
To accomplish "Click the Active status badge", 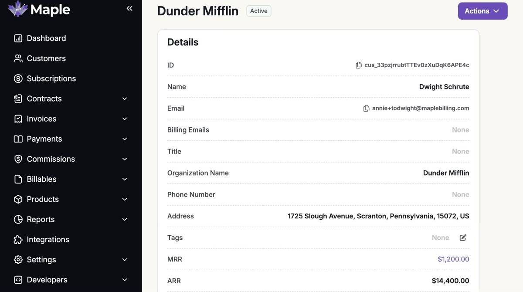I will (x=258, y=11).
